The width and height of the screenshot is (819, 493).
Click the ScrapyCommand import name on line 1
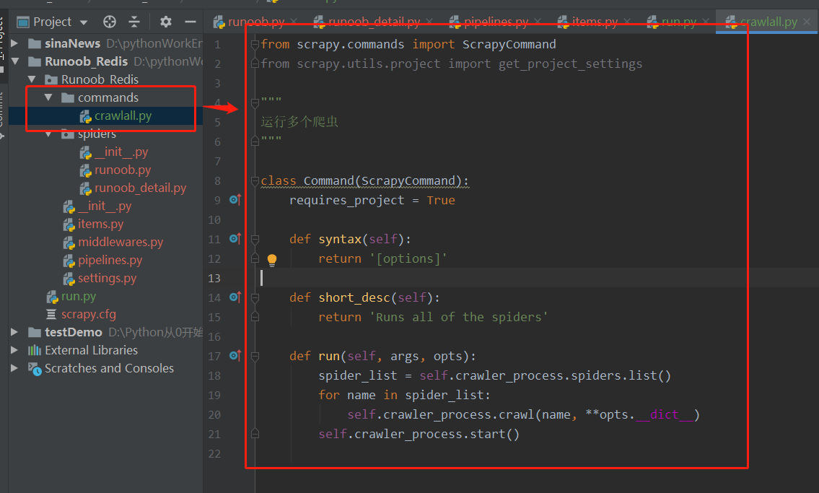[509, 44]
